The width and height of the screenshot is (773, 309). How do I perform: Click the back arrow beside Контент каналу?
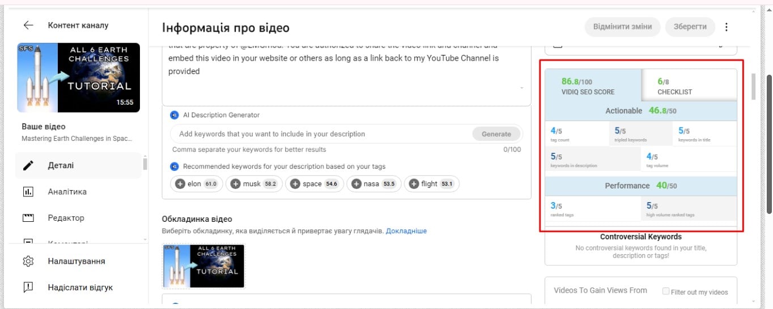click(x=28, y=25)
